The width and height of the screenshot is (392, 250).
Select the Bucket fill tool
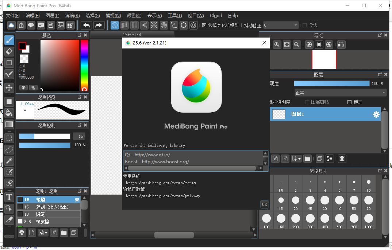[9, 113]
